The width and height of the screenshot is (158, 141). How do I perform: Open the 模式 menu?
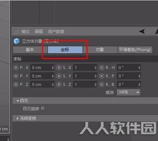(25, 32)
